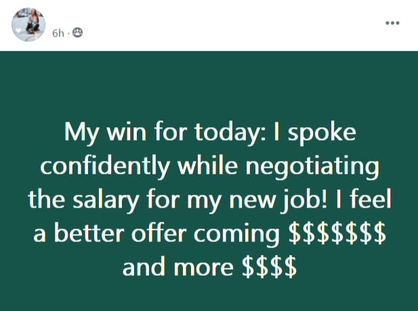Click the small white heart on avatar
The width and height of the screenshot is (418, 311).
tap(18, 30)
